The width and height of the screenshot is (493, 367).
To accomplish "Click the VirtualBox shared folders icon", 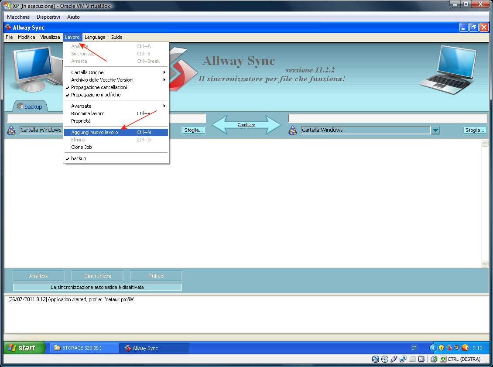I will (412, 359).
